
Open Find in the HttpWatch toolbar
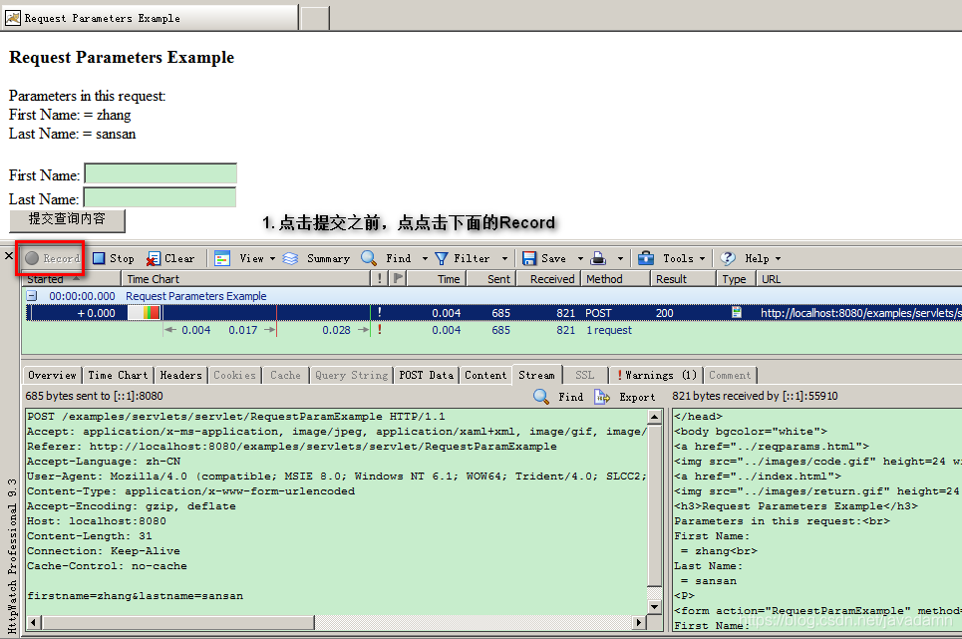[x=386, y=258]
